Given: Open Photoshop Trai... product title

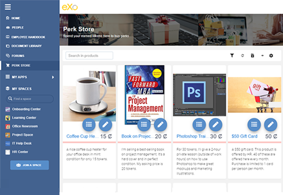Looking at the screenshot, I should (193, 137).
